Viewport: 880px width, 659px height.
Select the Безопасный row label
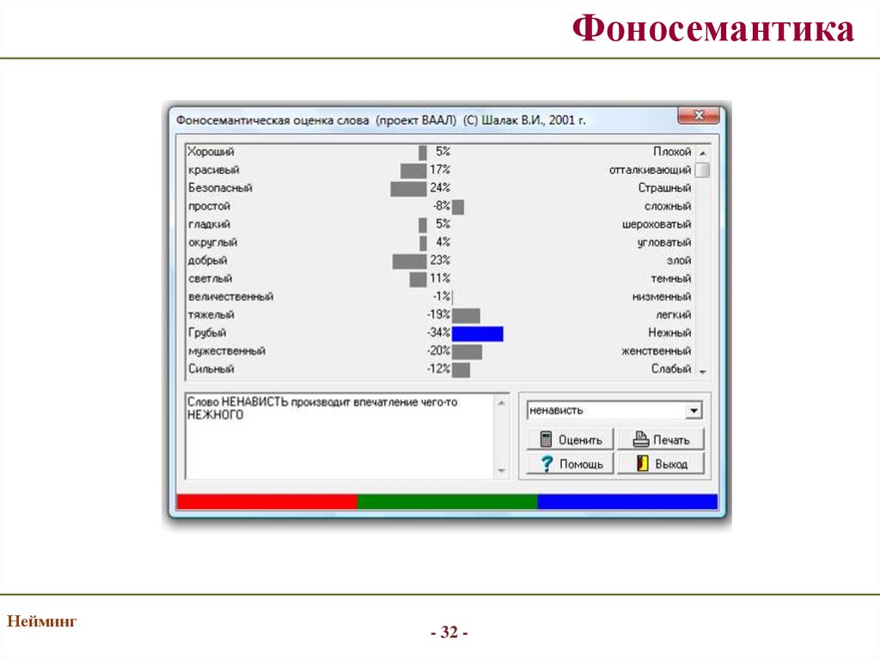tap(220, 187)
